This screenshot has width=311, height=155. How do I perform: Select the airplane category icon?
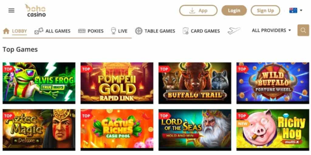click(x=234, y=31)
